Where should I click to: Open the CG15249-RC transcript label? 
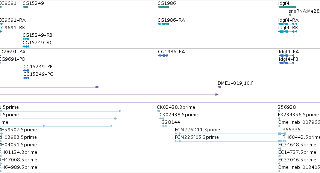click(x=37, y=42)
